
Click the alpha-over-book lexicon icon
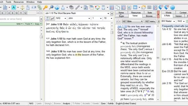click(x=28, y=7)
